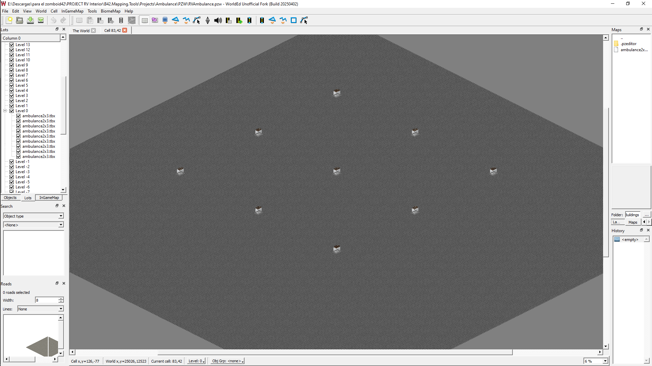The width and height of the screenshot is (652, 366).
Task: Click the folder browse ellipsis button
Action: pyautogui.click(x=647, y=215)
